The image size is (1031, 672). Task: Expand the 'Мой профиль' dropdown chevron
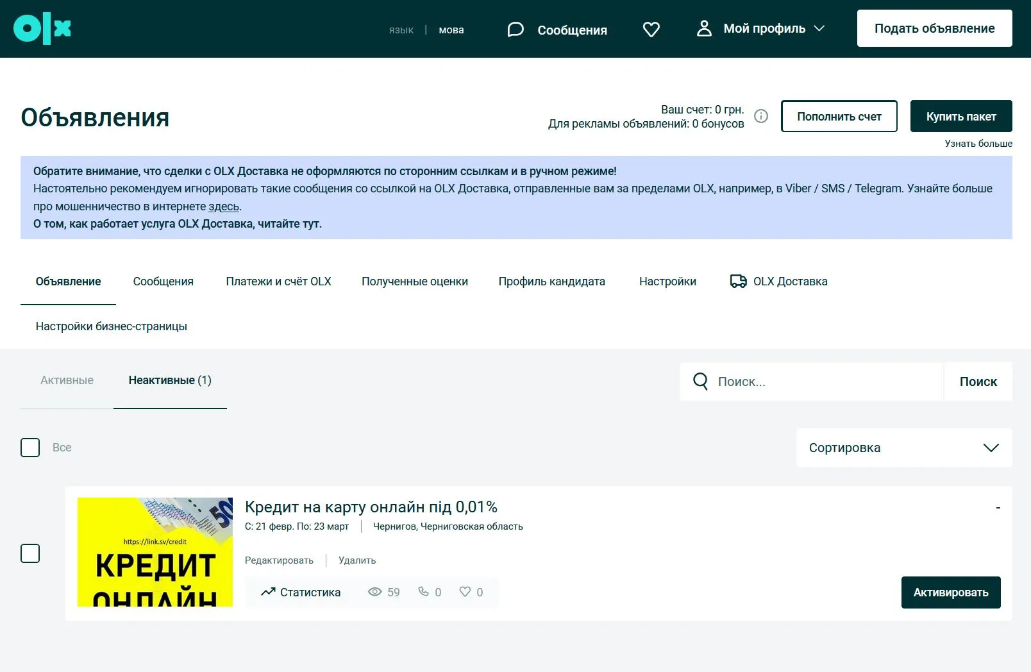click(819, 29)
